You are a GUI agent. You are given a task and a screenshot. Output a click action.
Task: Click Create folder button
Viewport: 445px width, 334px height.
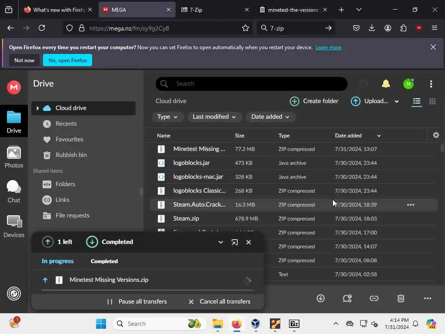pos(314,101)
